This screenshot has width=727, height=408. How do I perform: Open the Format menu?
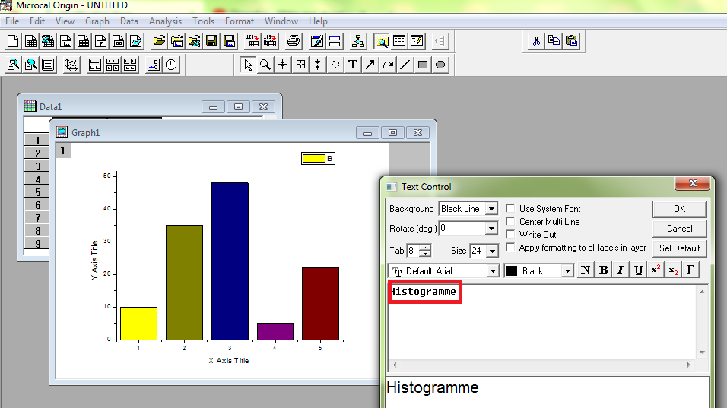coord(240,21)
